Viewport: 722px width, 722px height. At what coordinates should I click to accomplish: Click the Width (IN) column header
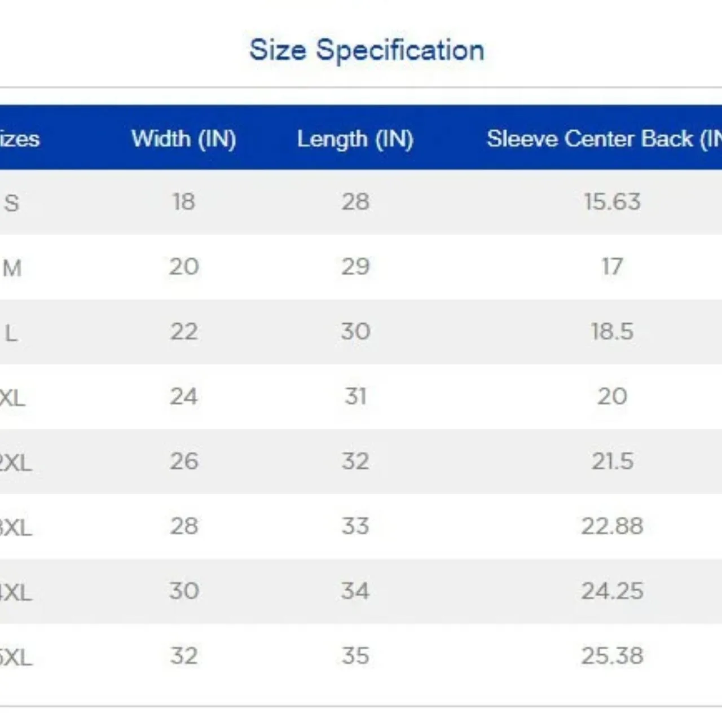point(183,139)
